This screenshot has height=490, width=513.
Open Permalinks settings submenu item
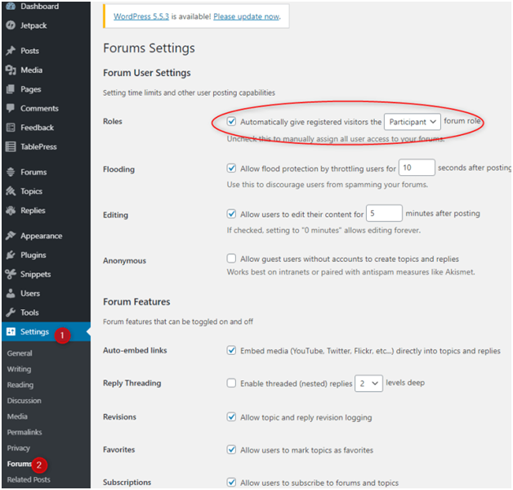tap(25, 432)
